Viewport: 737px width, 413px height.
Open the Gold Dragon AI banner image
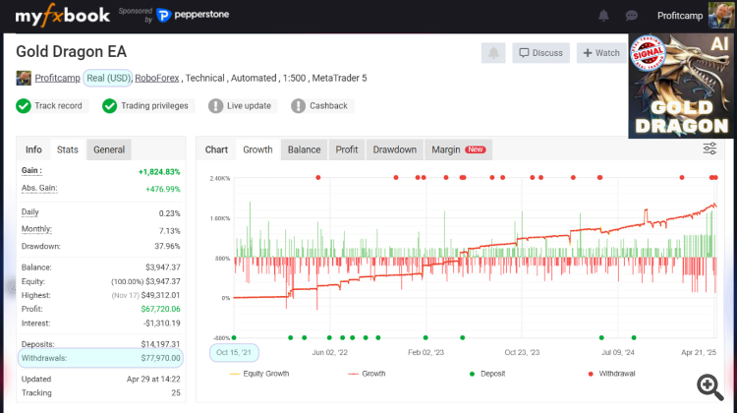point(681,86)
